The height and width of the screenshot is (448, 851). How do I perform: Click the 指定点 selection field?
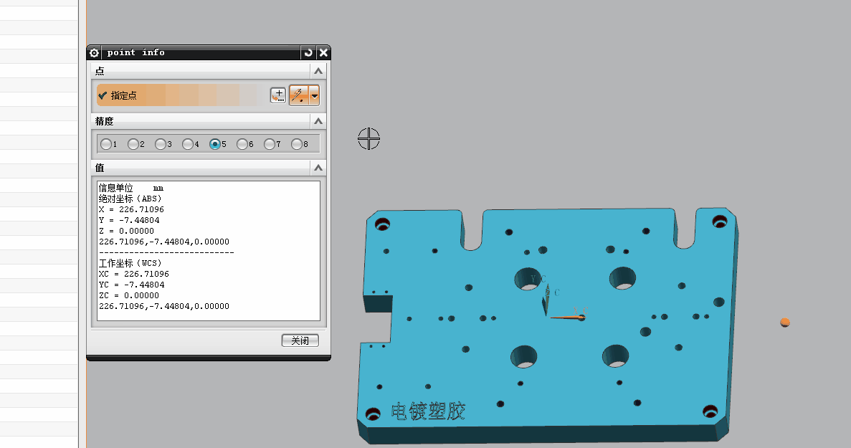(176, 95)
